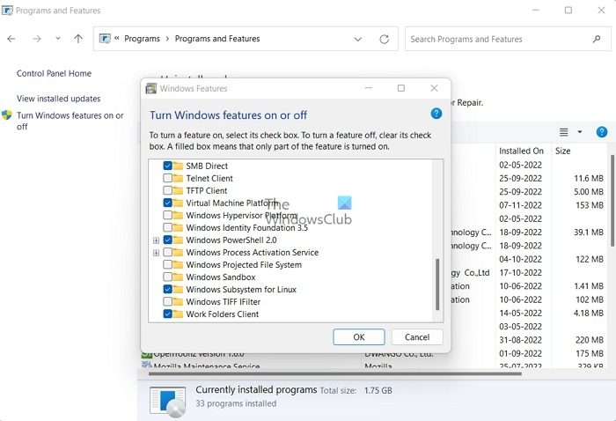Image resolution: width=616 pixels, height=421 pixels.
Task: Minimize the Windows Features dialog
Action: 369,88
